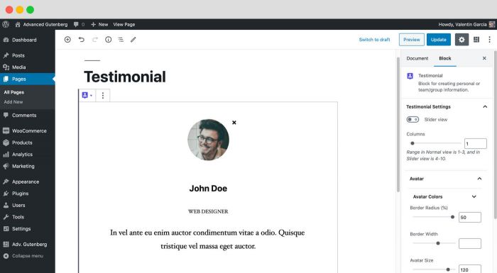Image resolution: width=497 pixels, height=273 pixels.
Task: Click Howdy, Valentin Garcia account text
Action: point(462,24)
